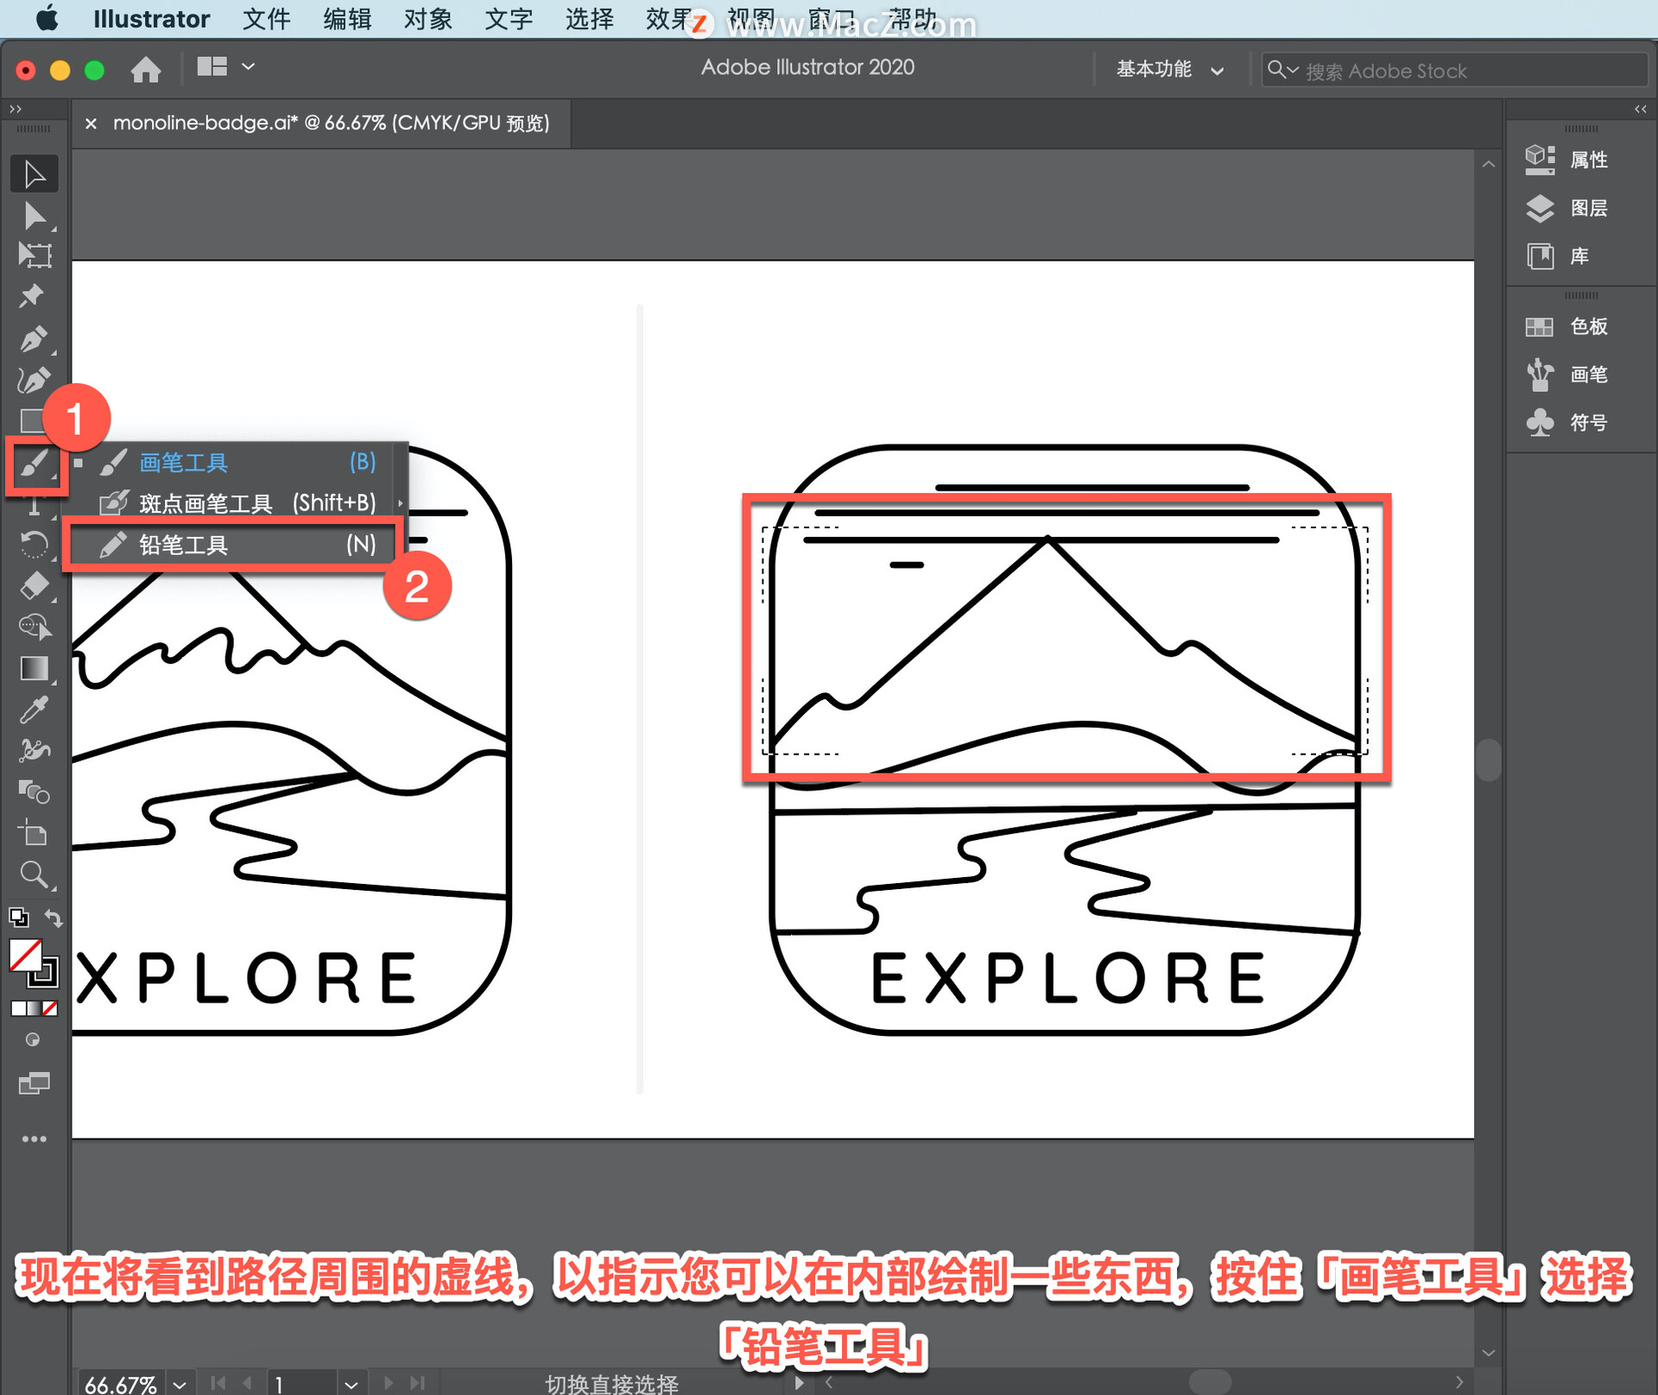Open the 库 panel
This screenshot has width=1658, height=1395.
point(1558,256)
